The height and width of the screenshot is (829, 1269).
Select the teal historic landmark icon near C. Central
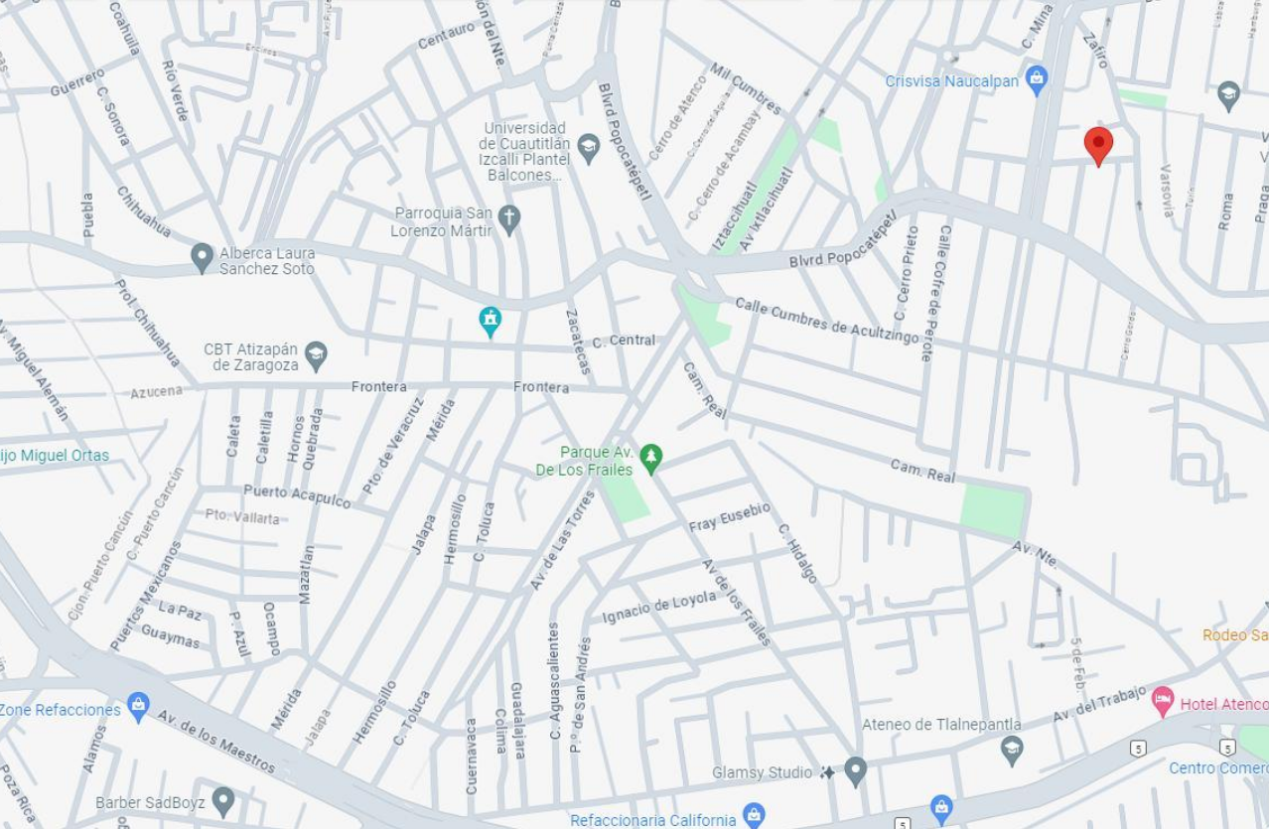[x=490, y=322]
